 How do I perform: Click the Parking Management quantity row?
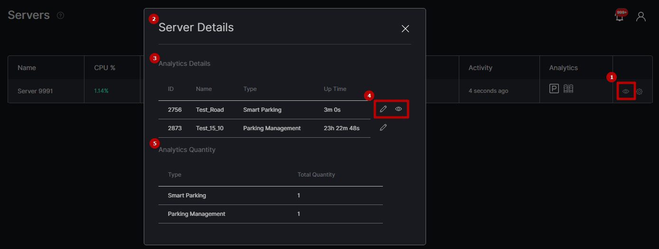(x=270, y=214)
